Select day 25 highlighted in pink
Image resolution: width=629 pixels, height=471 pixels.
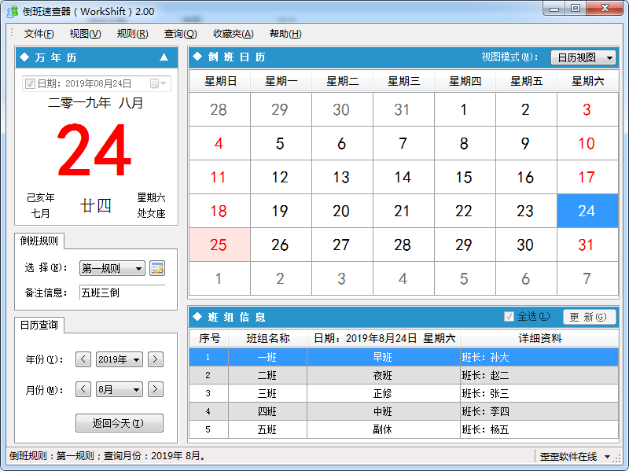(x=219, y=245)
